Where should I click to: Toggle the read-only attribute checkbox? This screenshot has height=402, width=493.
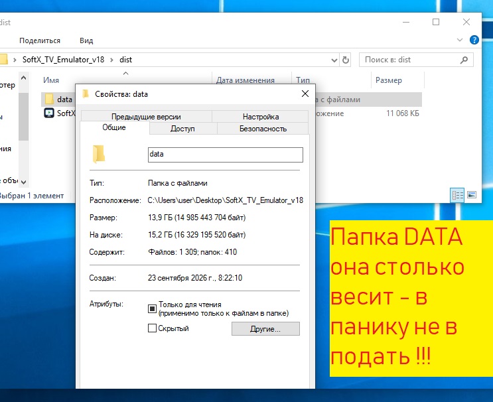coord(152,308)
